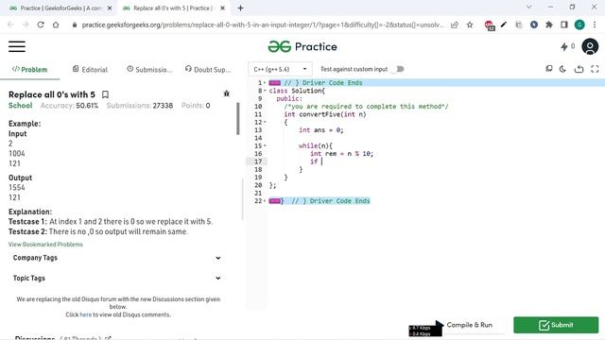Image resolution: width=605 pixels, height=340 pixels.
Task: Click line 13 int ans = 0 code
Action: click(321, 130)
